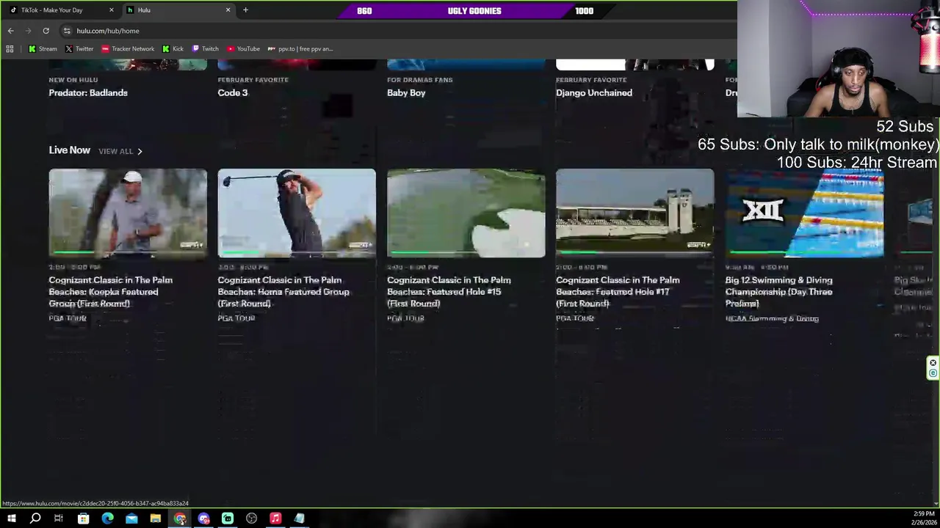This screenshot has height=528, width=940.
Task: Click the circled X icon at right edge
Action: tap(933, 363)
